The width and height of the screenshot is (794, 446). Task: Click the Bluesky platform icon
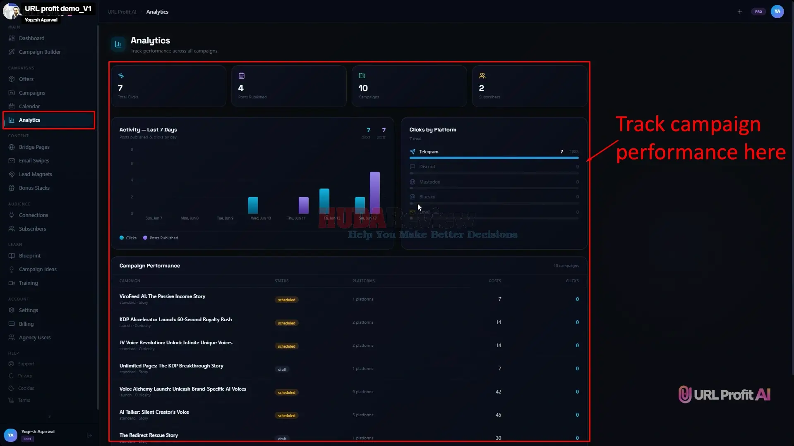[413, 197]
